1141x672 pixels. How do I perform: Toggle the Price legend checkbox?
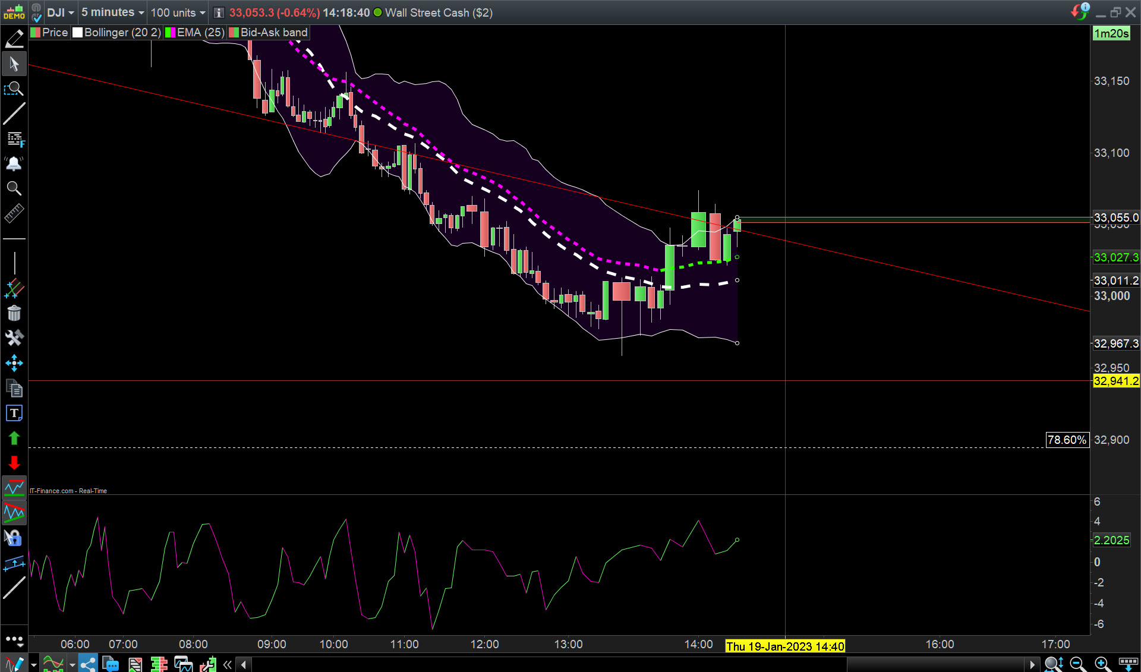click(x=36, y=33)
